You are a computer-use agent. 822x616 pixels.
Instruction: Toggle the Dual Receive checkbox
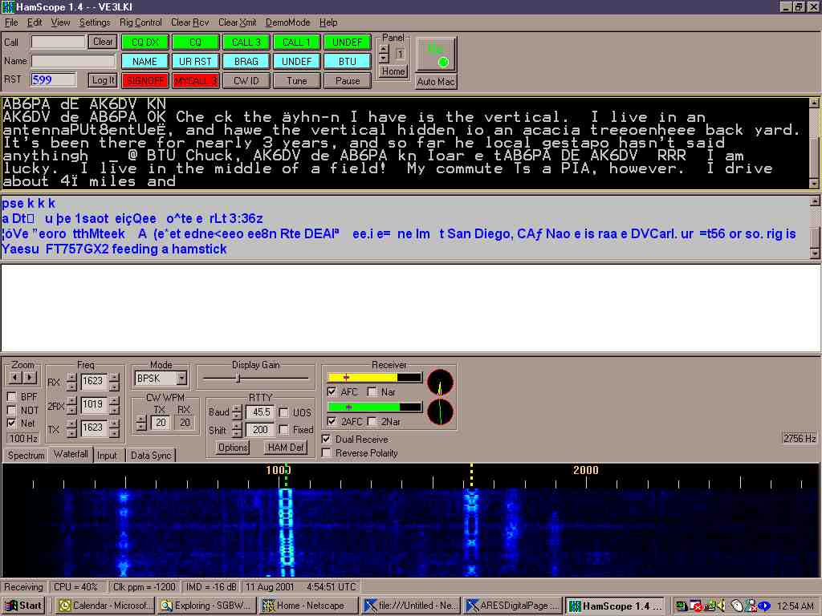pyautogui.click(x=326, y=440)
